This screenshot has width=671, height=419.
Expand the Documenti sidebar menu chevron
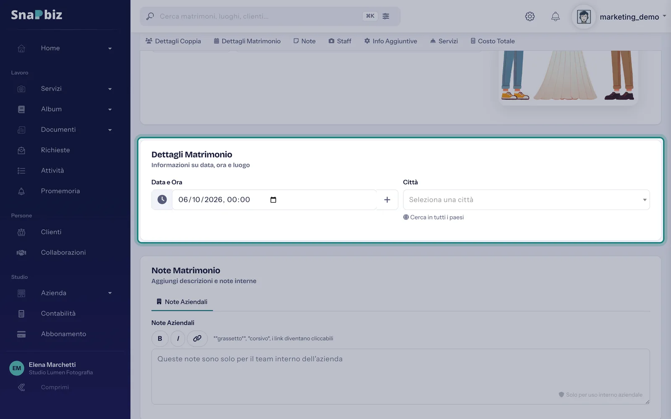[x=110, y=130]
